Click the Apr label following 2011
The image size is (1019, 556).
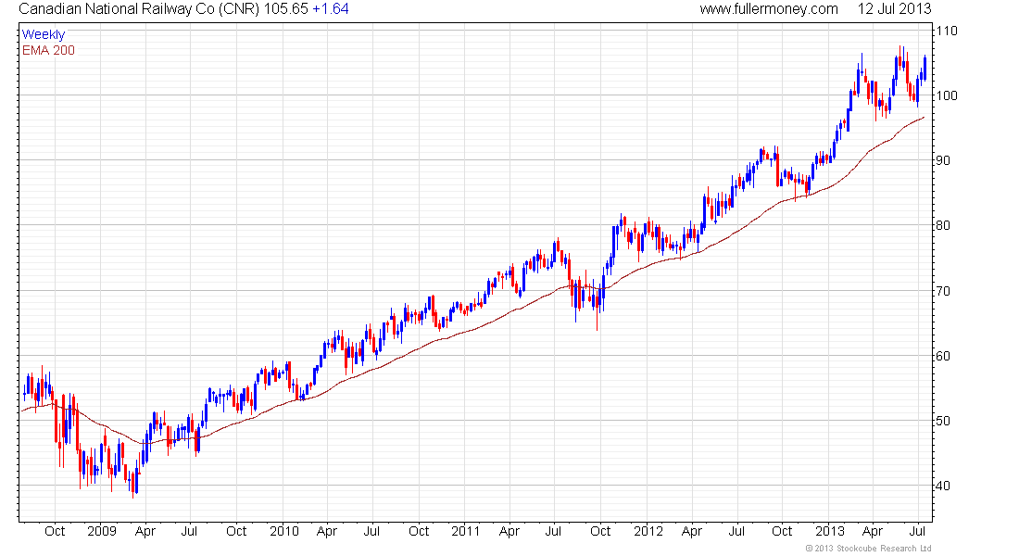click(x=509, y=531)
